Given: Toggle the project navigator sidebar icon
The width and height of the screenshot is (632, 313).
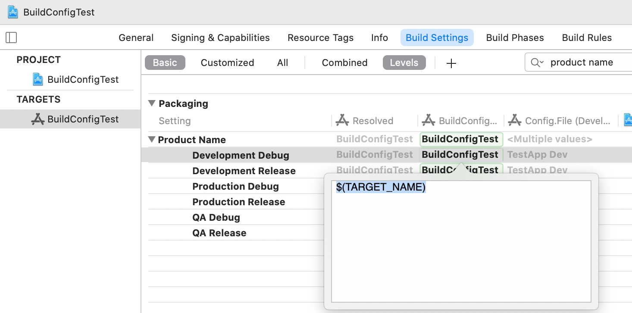Looking at the screenshot, I should coord(11,38).
